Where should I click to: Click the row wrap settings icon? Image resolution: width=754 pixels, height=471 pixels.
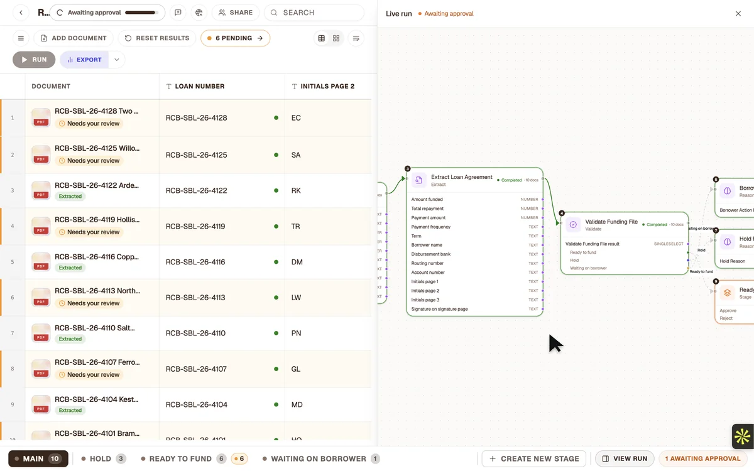[356, 38]
